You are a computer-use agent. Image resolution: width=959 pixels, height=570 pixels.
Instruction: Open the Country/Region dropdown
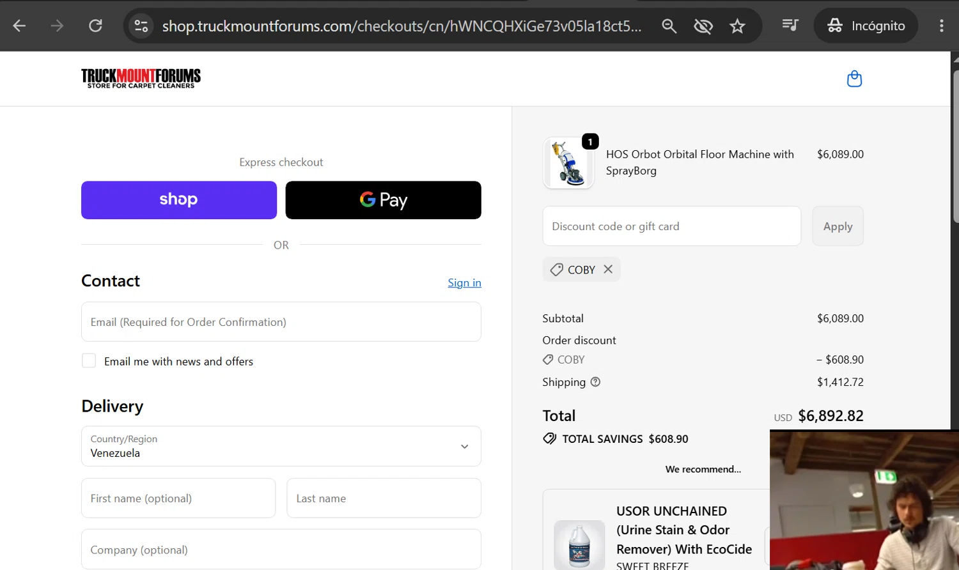281,446
